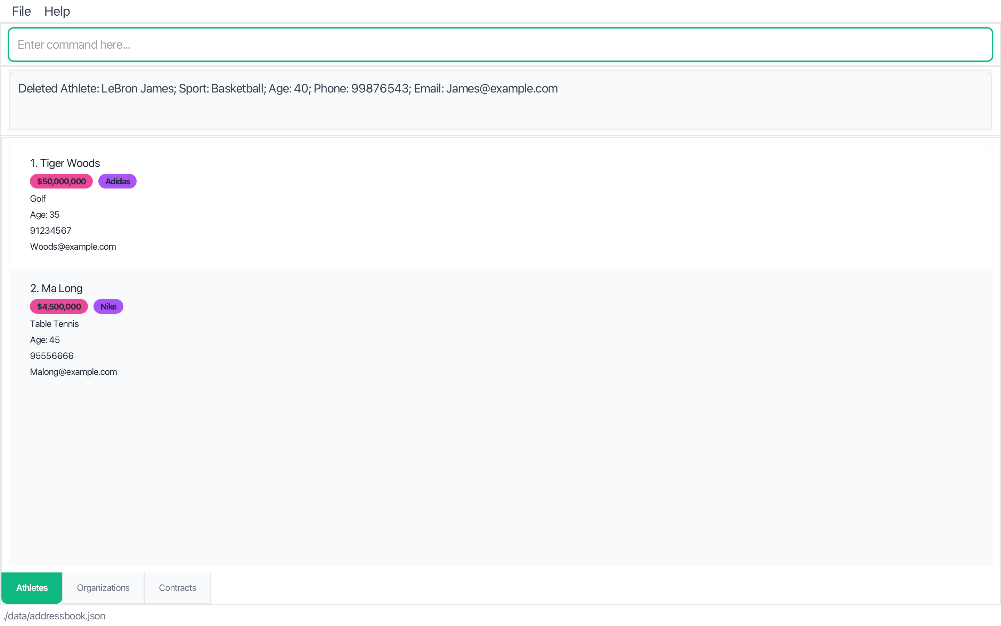This screenshot has width=1001, height=626.
Task: Click the Malong@example.com email text
Action: click(73, 372)
